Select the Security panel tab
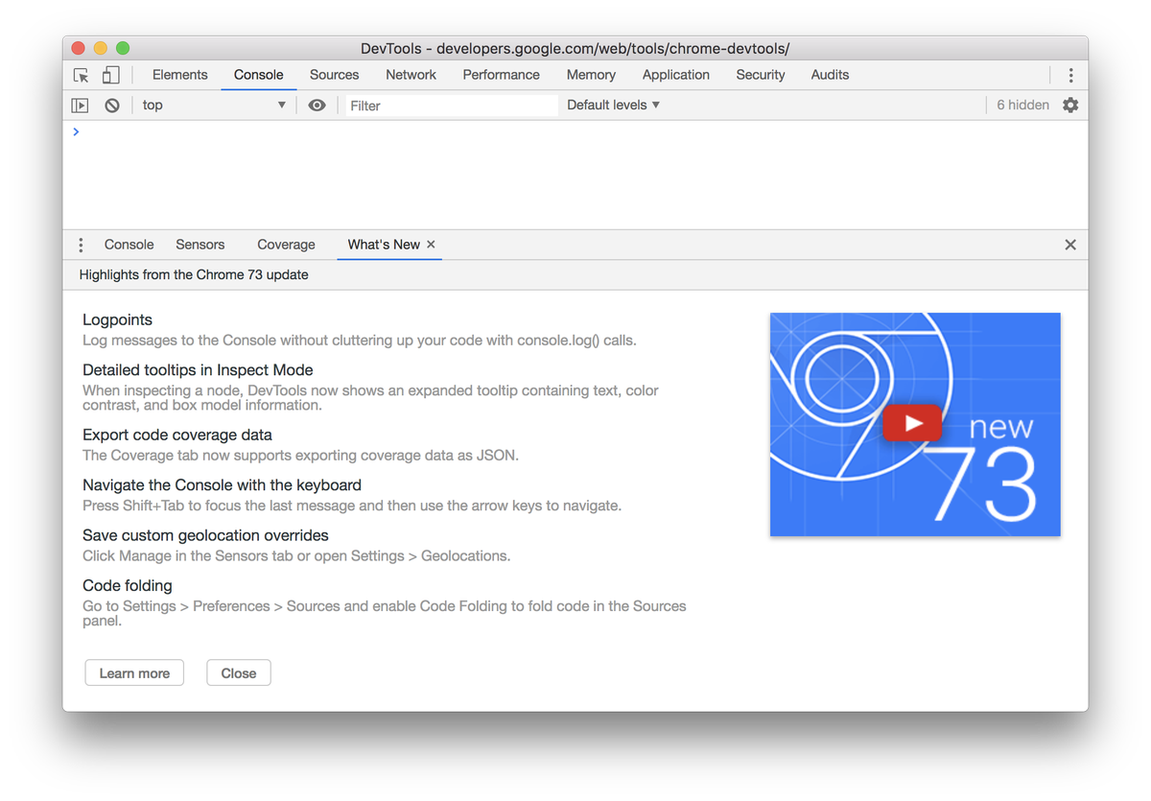 pos(761,75)
